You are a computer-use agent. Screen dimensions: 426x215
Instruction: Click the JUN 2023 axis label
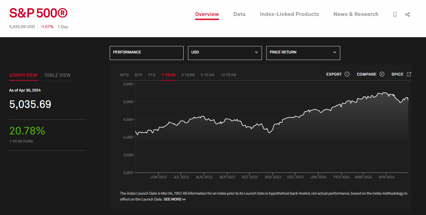point(158,177)
